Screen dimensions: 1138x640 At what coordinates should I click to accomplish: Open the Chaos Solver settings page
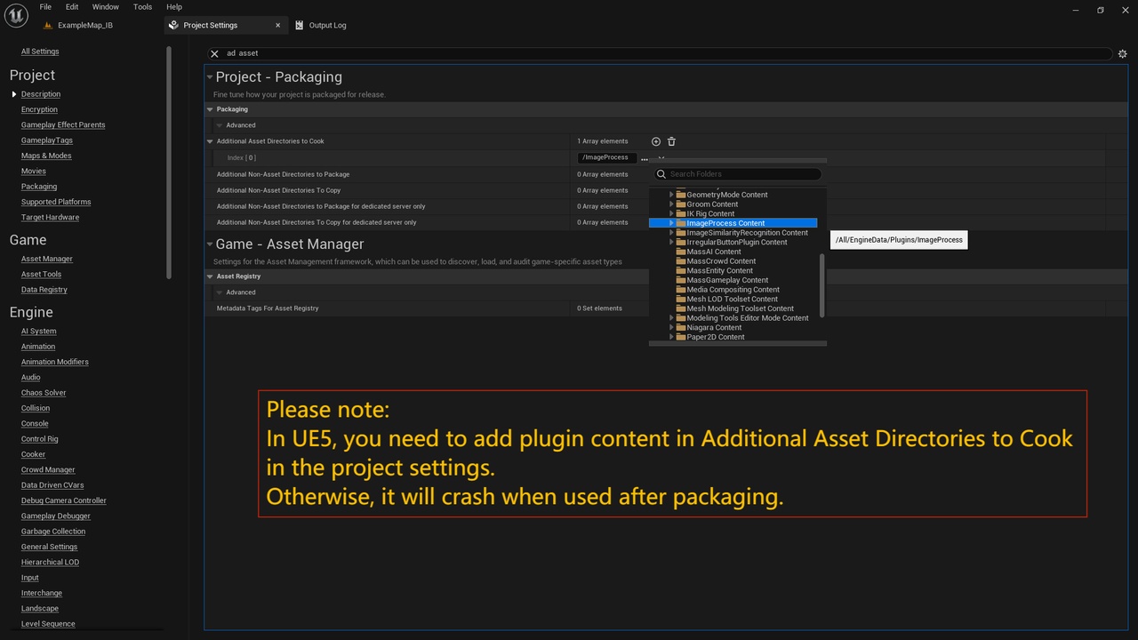[x=44, y=393]
